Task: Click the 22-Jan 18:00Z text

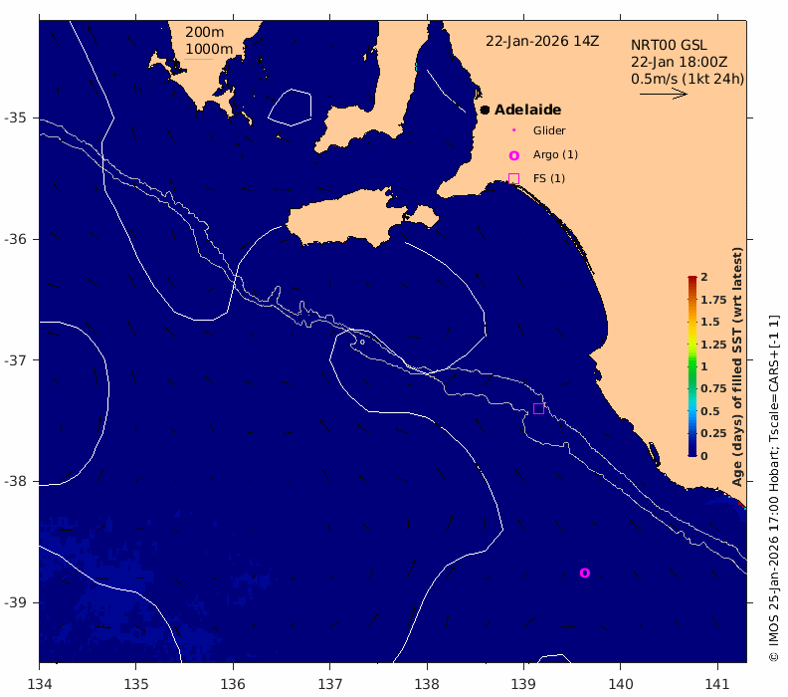Action: (x=679, y=62)
